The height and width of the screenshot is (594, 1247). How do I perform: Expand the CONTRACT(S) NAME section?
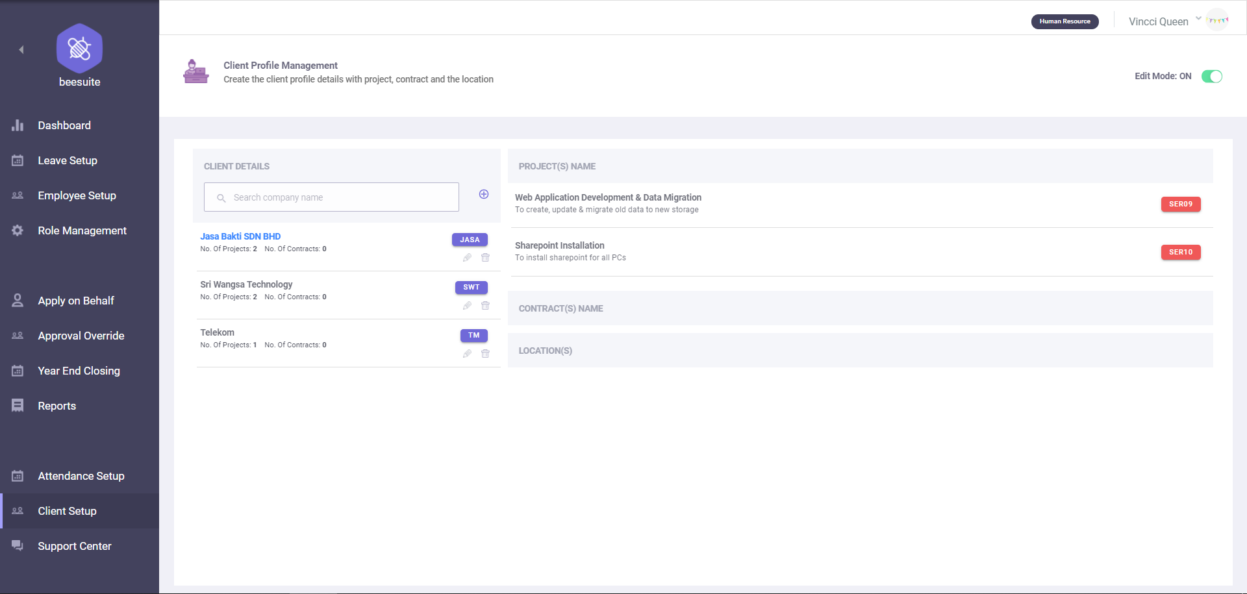860,308
